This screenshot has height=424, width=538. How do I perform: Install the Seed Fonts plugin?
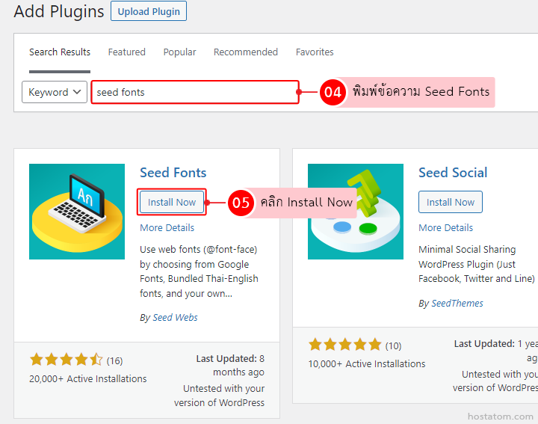click(x=172, y=202)
